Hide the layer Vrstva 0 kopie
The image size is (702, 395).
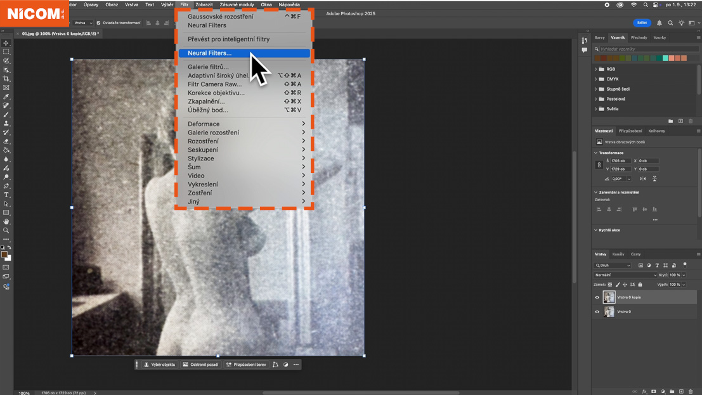coord(597,297)
